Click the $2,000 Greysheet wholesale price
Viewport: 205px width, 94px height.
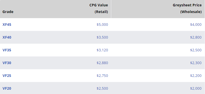[x=196, y=89]
